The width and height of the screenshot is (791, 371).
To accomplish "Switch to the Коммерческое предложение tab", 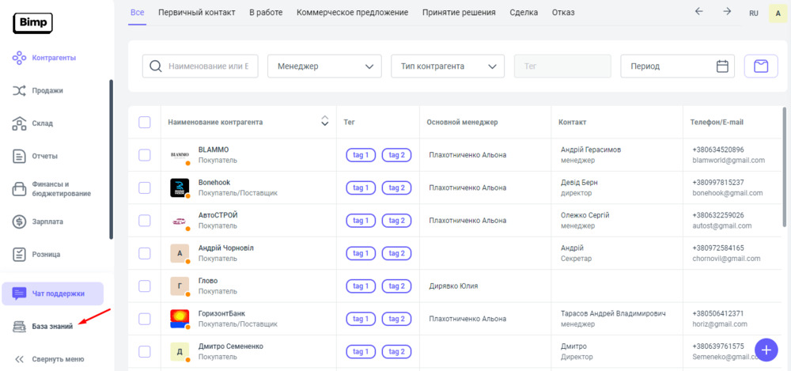I will coord(352,13).
